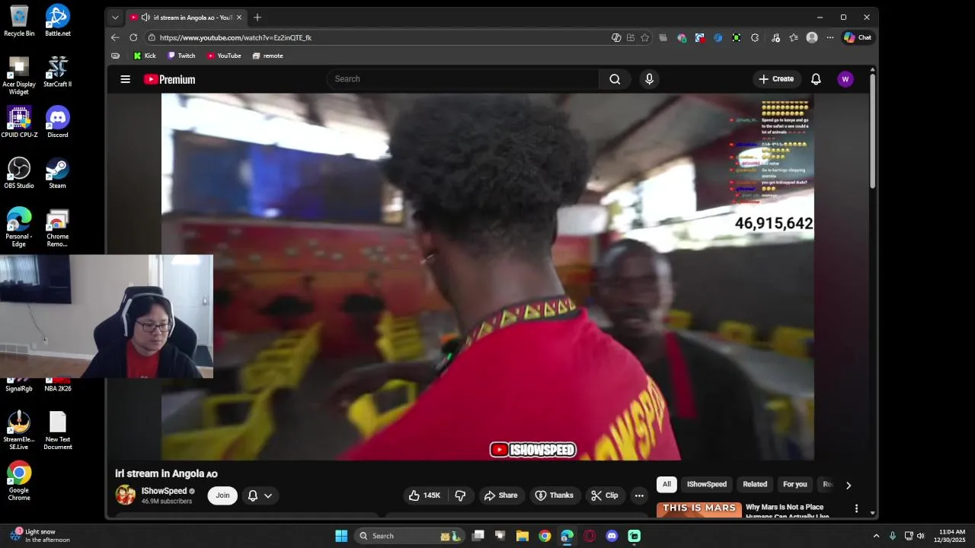Select the IShowSpeed filter chip
The width and height of the screenshot is (975, 548).
coord(707,484)
